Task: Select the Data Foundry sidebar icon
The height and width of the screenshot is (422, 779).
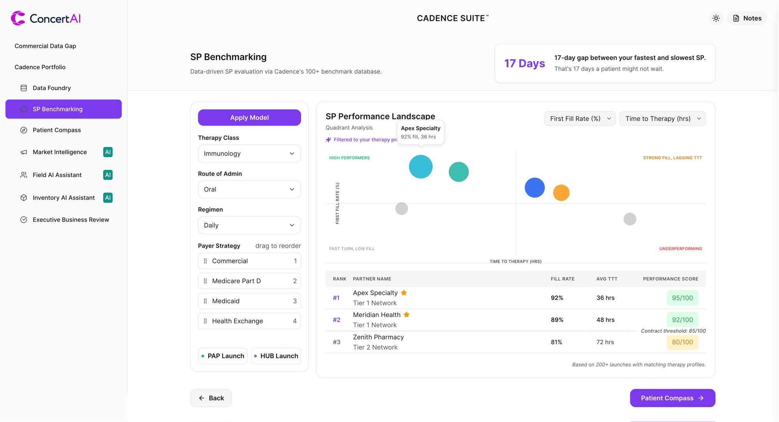Action: coord(24,88)
